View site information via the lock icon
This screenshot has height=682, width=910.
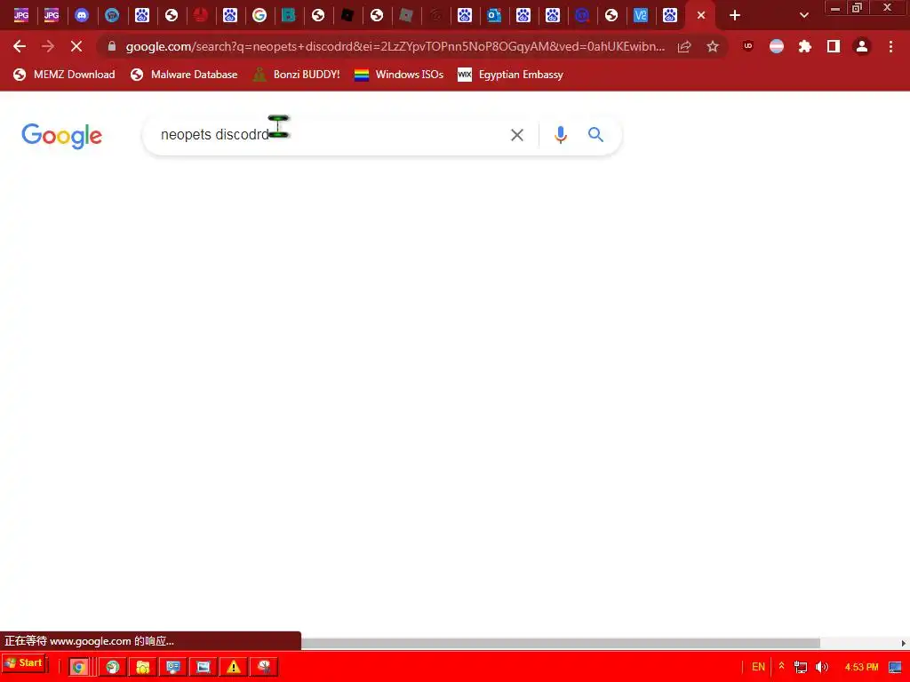point(112,46)
